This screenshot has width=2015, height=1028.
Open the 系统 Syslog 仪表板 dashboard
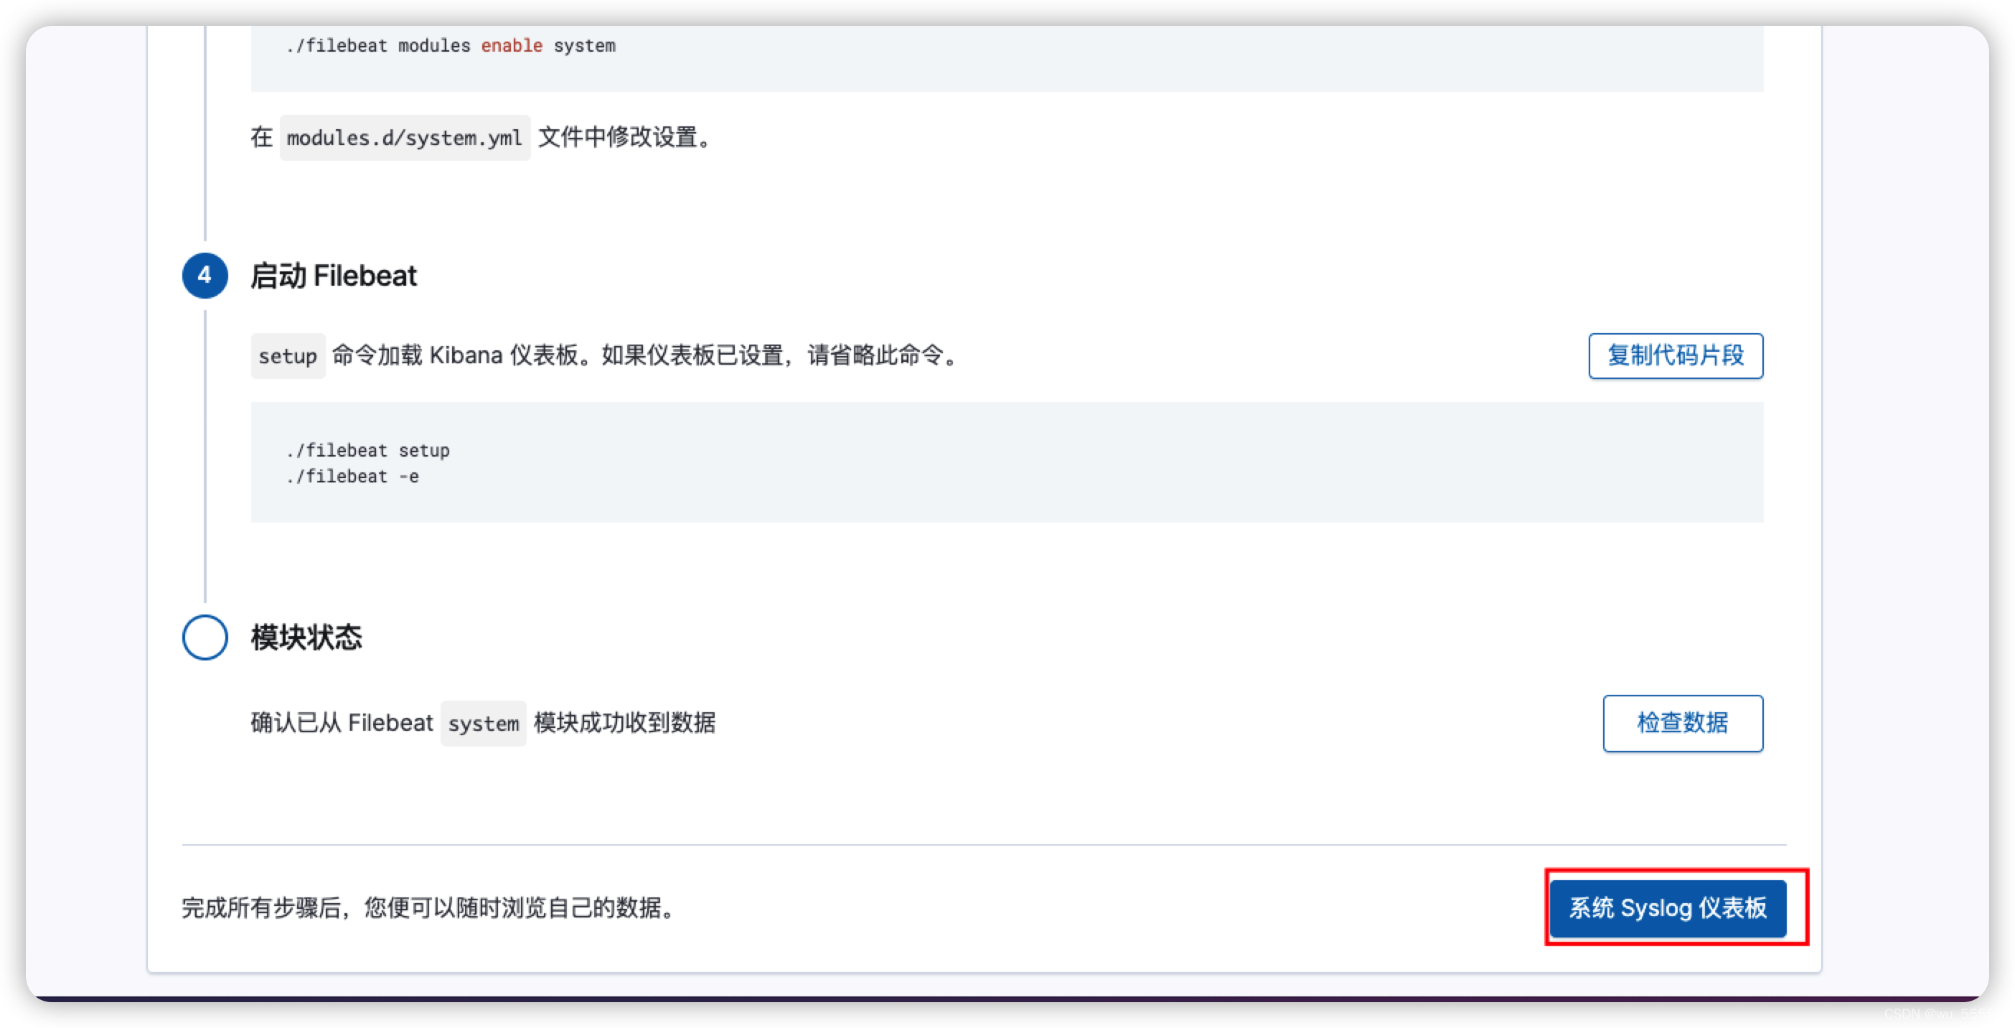pyautogui.click(x=1668, y=907)
